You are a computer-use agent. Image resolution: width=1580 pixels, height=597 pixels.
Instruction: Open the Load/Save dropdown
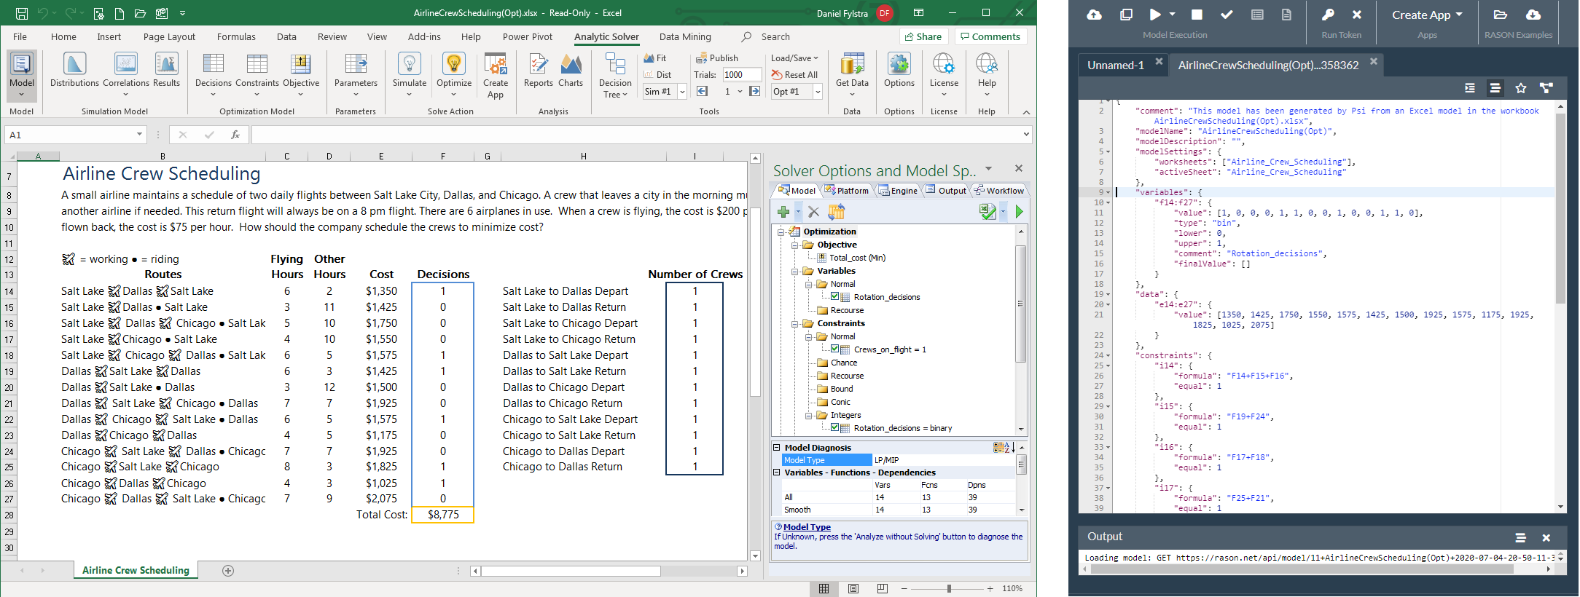(794, 58)
